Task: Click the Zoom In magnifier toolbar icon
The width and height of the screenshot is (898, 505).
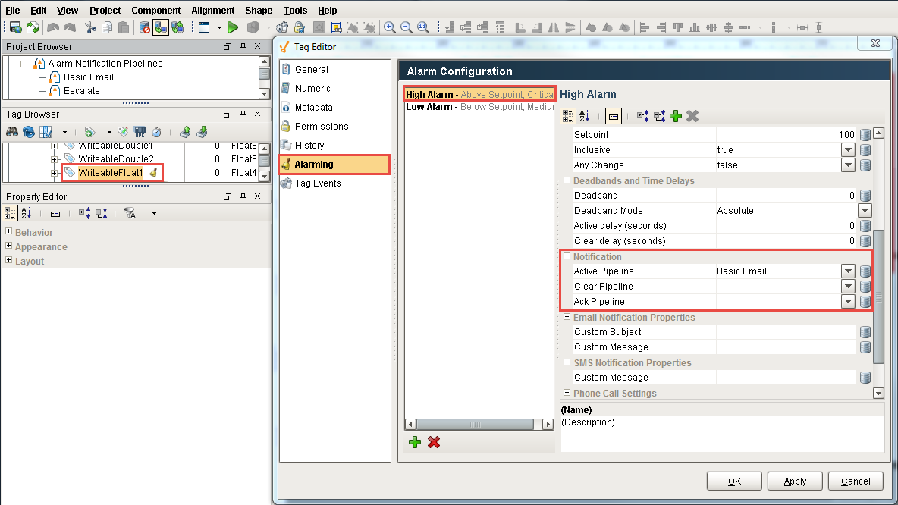Action: coord(390,27)
